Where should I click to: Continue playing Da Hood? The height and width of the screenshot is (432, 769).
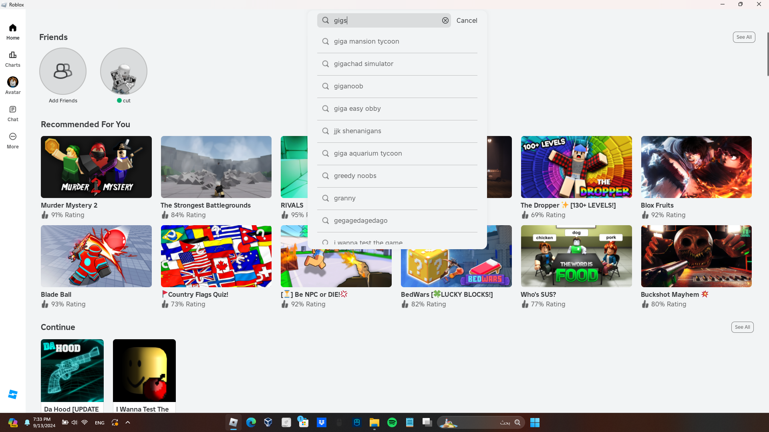pos(72,370)
